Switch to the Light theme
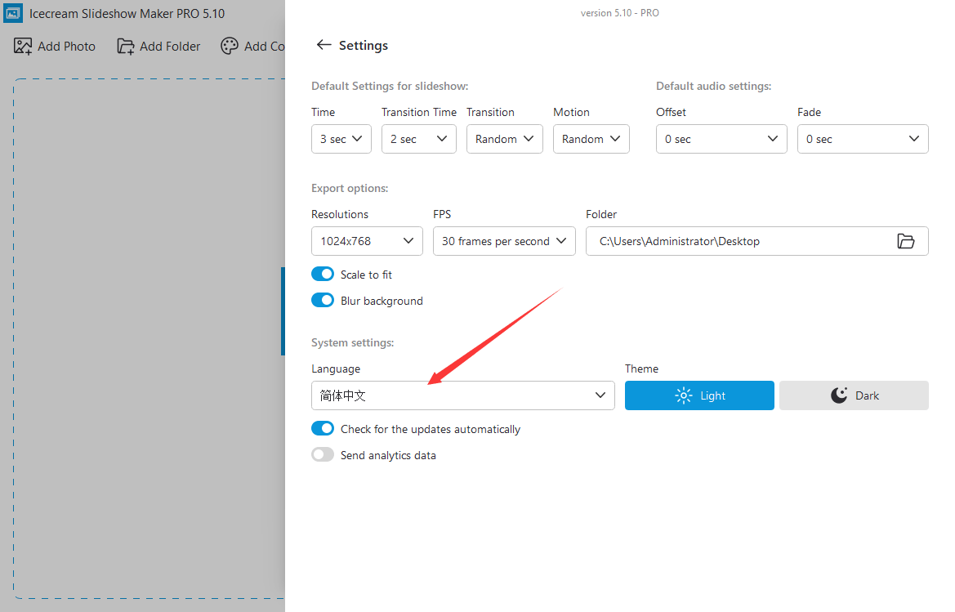Image resolution: width=955 pixels, height=612 pixels. 699,395
